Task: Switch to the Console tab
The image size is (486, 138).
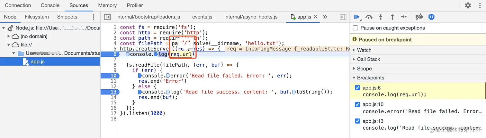Action: coord(50,5)
